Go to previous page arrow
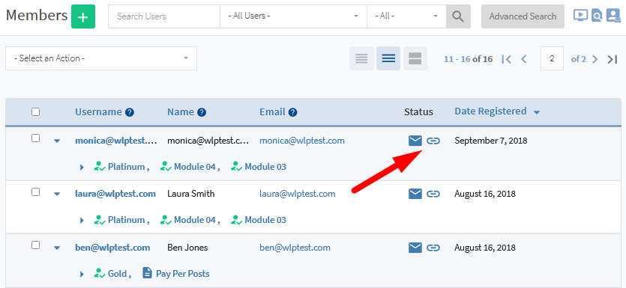 524,59
